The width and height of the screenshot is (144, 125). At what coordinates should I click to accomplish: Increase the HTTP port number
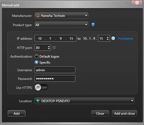(x=49, y=46)
